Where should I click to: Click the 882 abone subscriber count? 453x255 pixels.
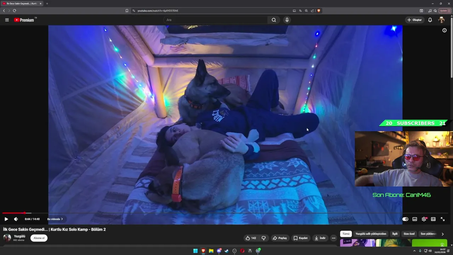point(19,240)
